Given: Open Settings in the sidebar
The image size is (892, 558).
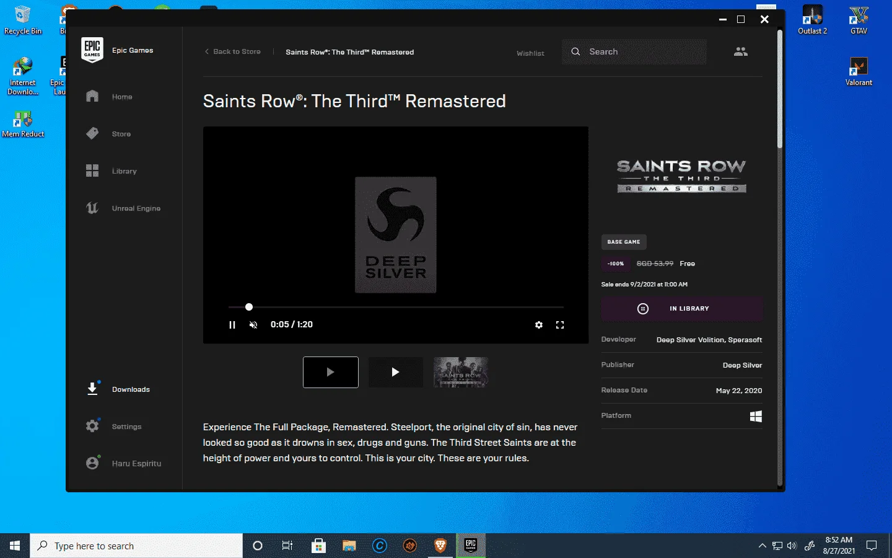Looking at the screenshot, I should point(126,427).
